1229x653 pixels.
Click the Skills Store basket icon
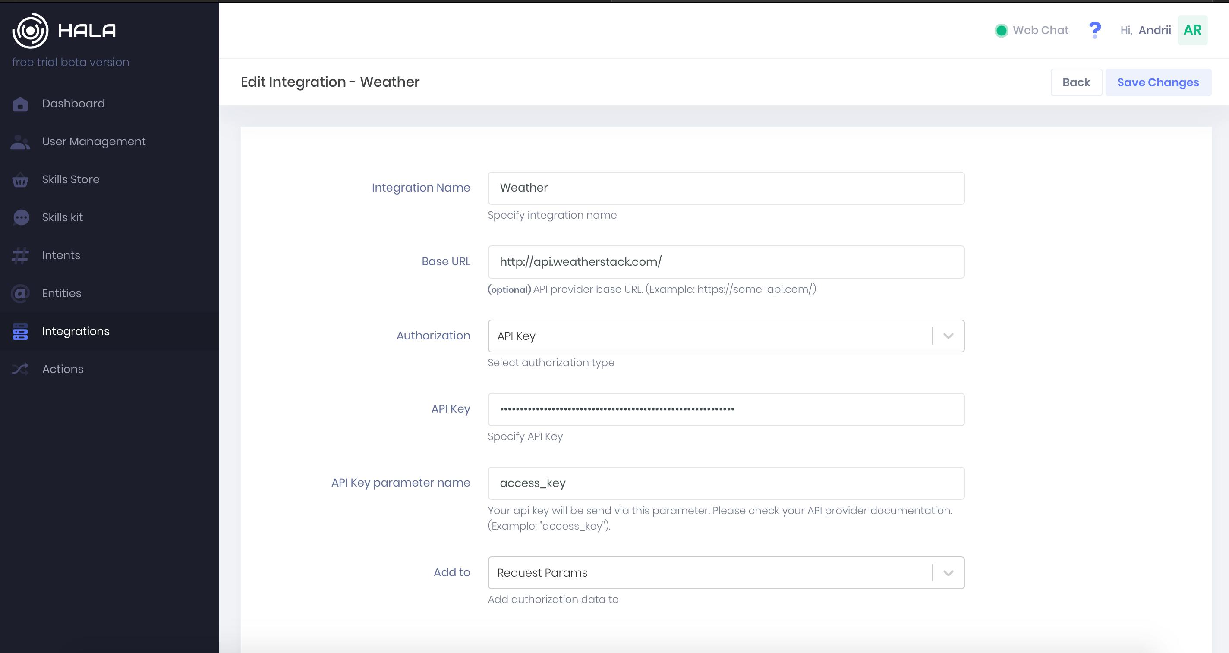(20, 180)
